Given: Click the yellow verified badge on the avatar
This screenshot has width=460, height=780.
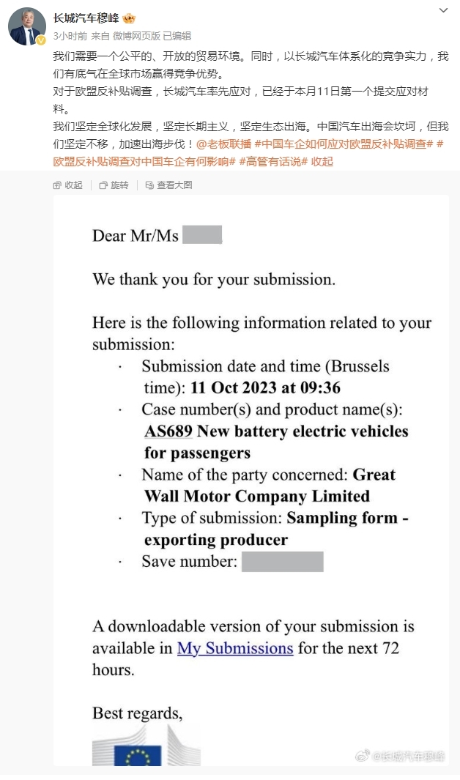Looking at the screenshot, I should [42, 40].
